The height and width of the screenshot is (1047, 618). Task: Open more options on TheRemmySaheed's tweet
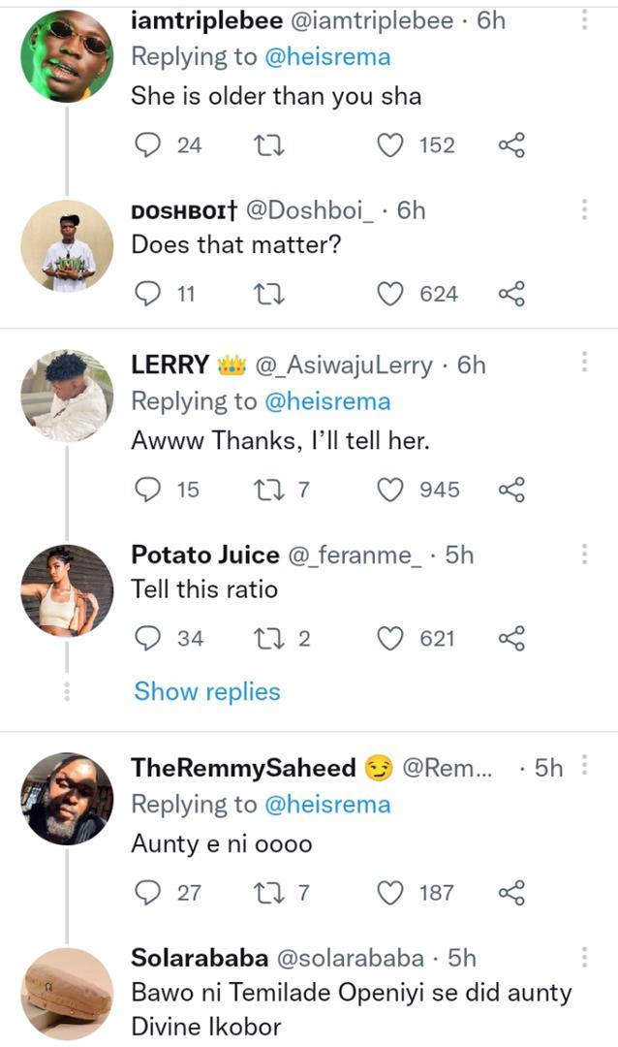[584, 765]
